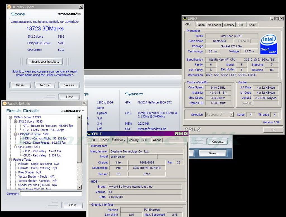286x217 pixels.
Task: Select the CPU1 - Red Valley row
Action: 42,151
